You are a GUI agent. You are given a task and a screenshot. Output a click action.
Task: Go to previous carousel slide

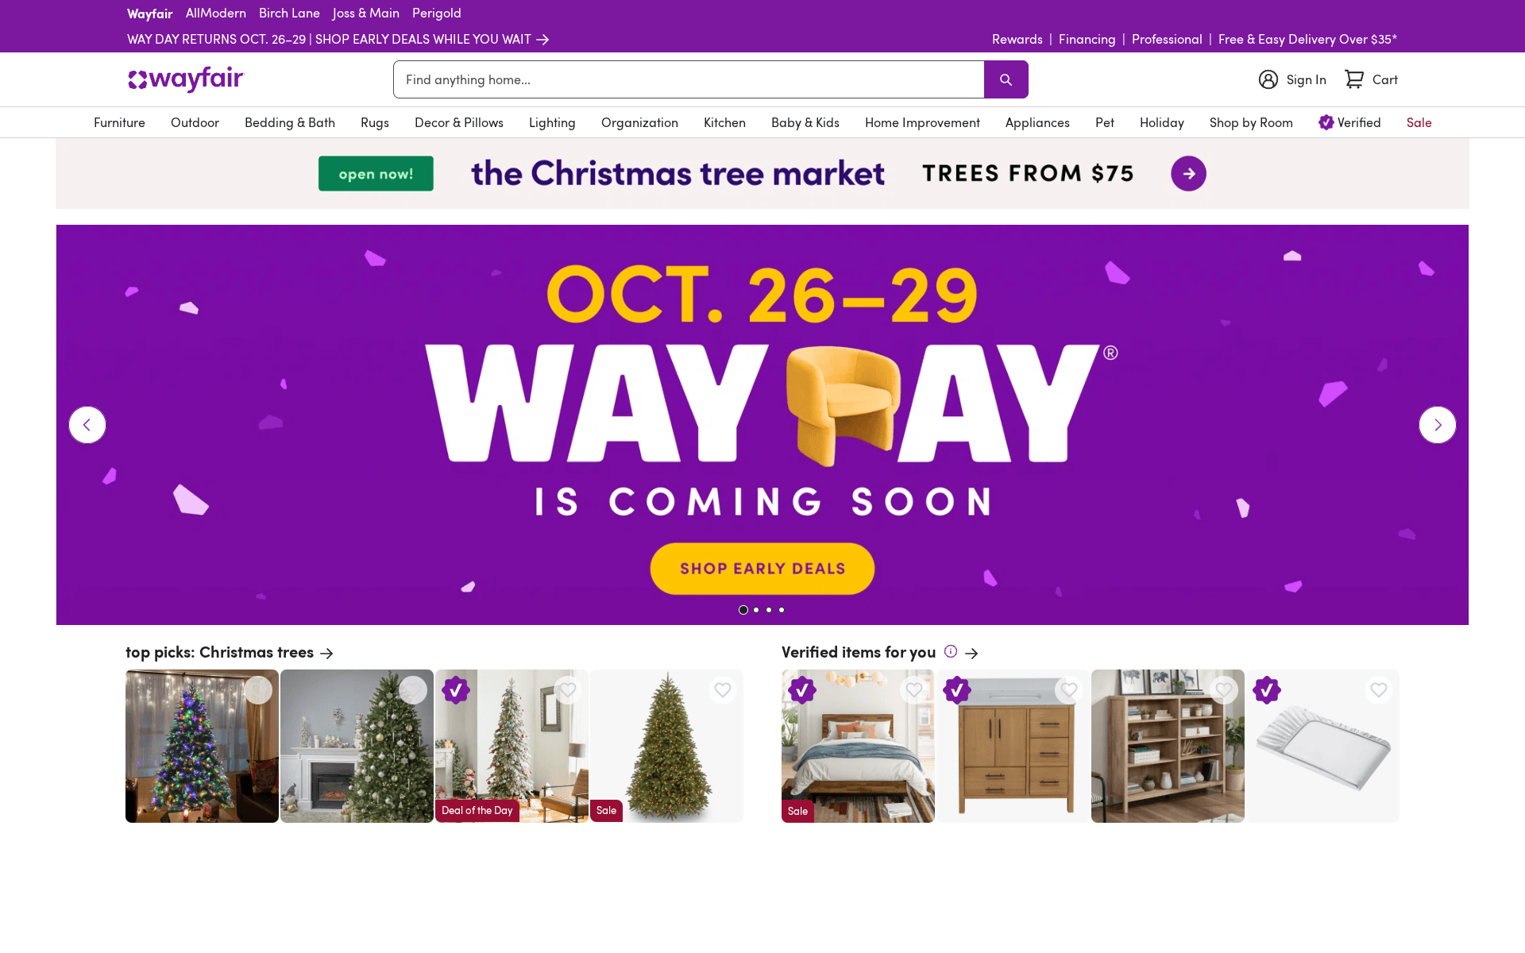pos(87,425)
